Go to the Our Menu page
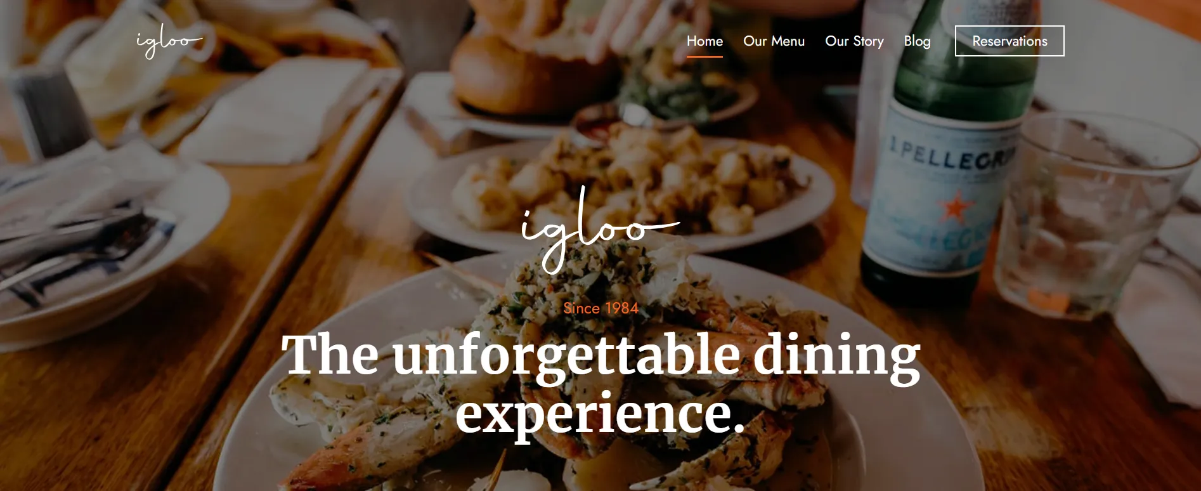Screen dimensions: 1201x491 pos(774,41)
